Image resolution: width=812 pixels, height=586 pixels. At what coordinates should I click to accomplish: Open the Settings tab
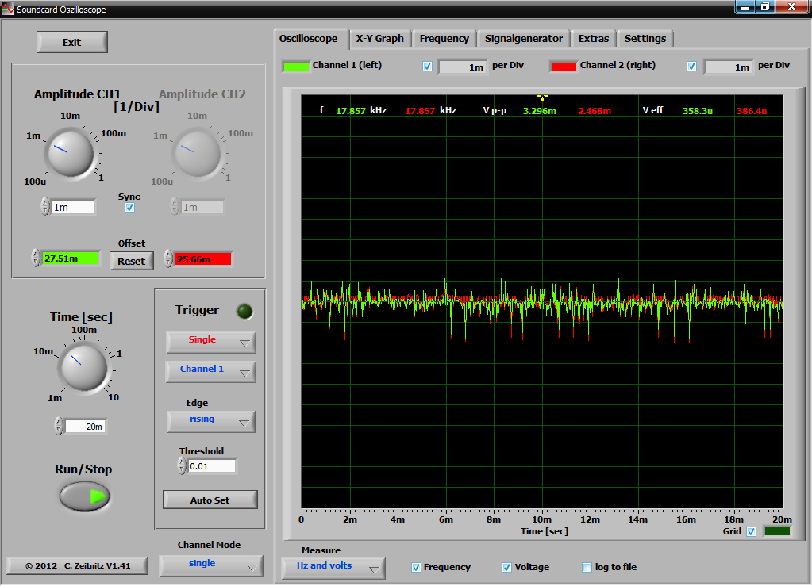[645, 39]
